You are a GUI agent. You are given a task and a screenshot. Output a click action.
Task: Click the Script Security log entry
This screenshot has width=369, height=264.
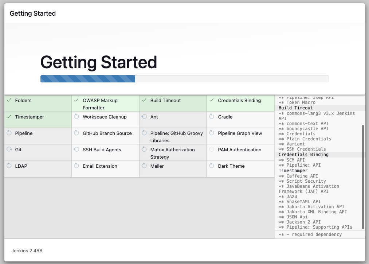click(x=302, y=181)
